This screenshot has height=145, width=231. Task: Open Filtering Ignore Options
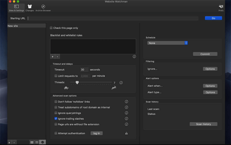pos(210,69)
